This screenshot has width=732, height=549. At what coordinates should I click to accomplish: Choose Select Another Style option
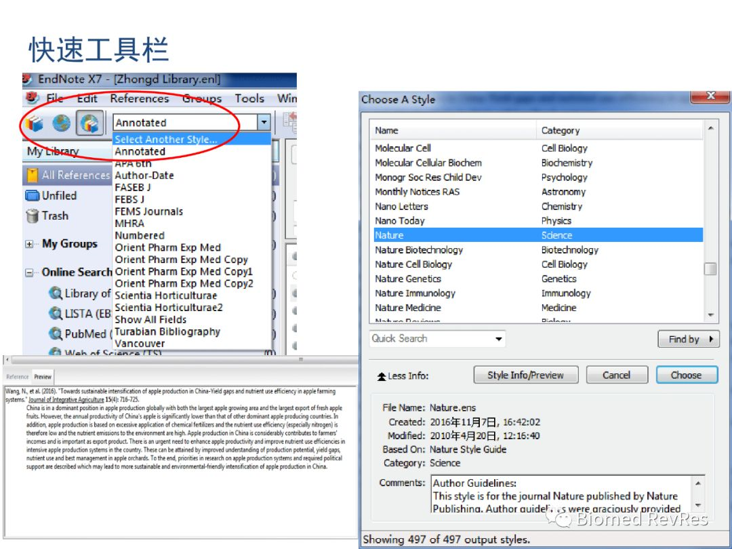[x=192, y=139]
